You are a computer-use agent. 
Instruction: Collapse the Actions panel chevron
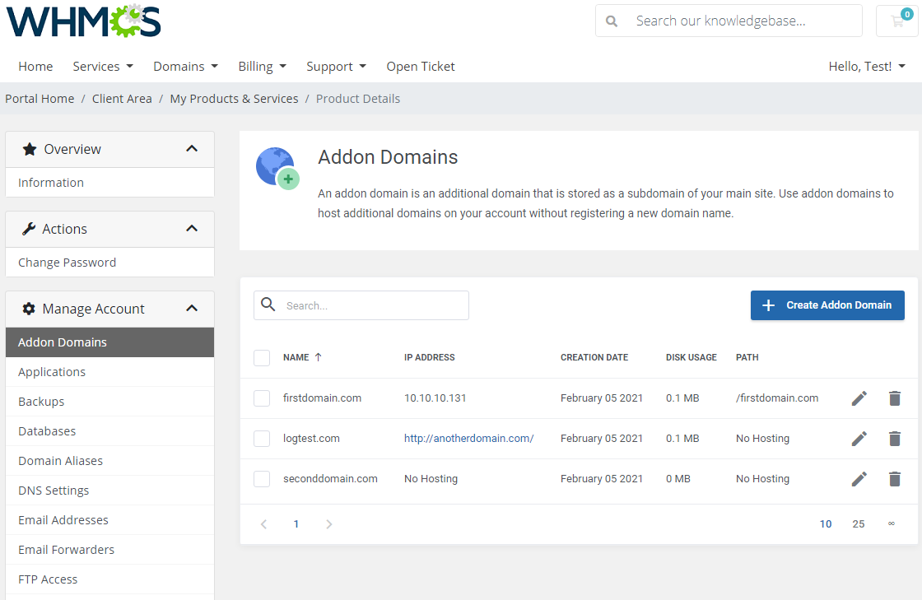tap(192, 229)
